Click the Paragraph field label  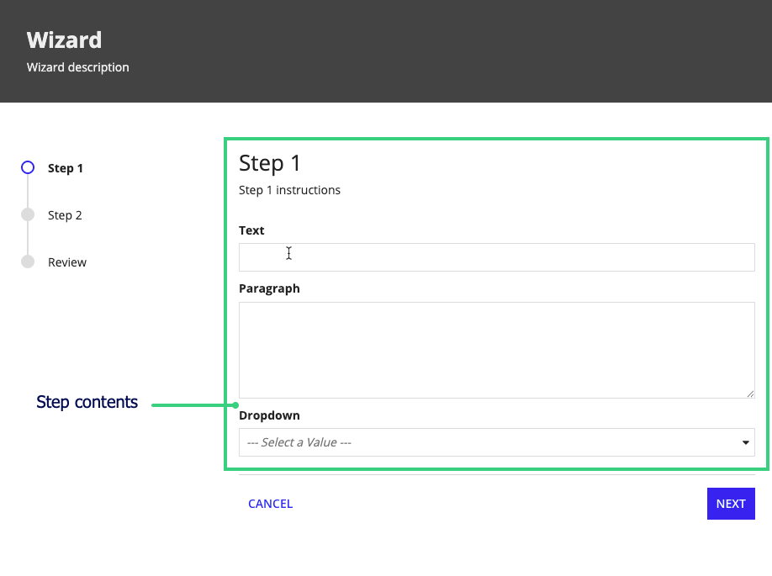[x=269, y=288]
